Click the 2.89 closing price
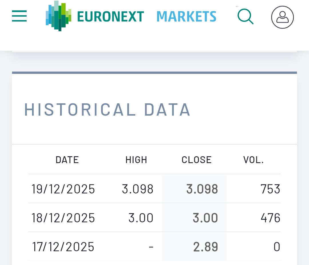309x265 pixels. point(205,247)
